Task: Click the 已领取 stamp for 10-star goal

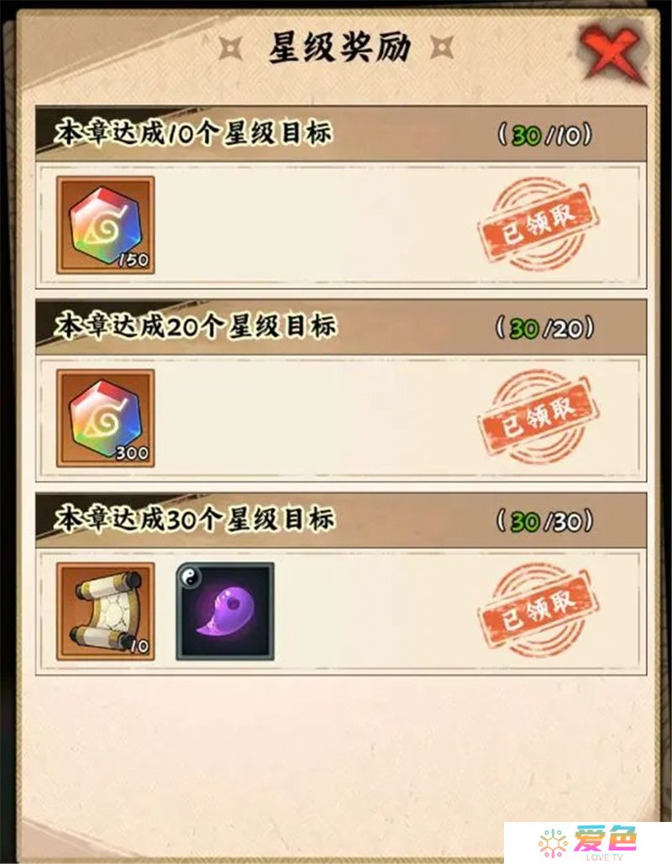Action: 538,224
